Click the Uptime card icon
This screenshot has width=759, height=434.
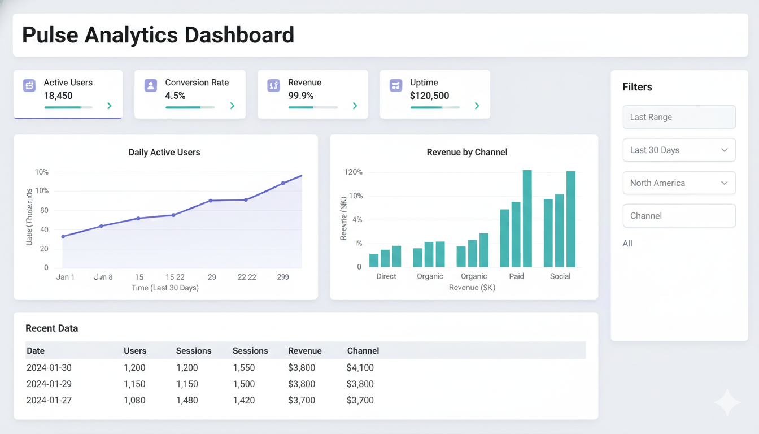(x=396, y=85)
